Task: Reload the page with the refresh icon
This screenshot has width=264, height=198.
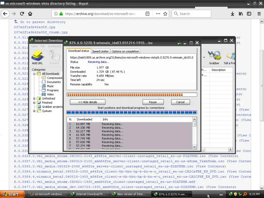Action: point(22,14)
